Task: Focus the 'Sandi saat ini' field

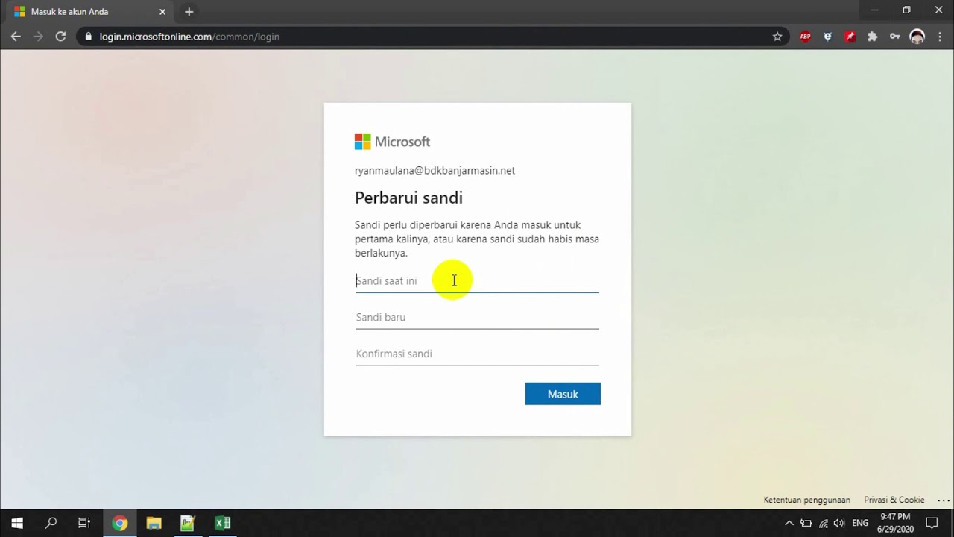Action: 477,281
